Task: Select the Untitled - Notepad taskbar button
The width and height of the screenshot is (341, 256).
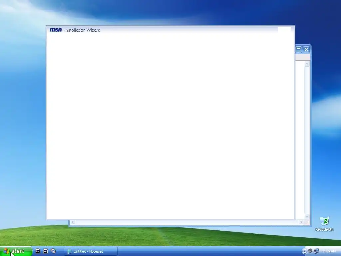Action: click(91, 251)
